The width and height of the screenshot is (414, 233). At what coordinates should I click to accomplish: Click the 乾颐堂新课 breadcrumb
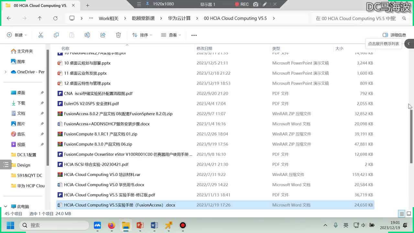click(143, 18)
